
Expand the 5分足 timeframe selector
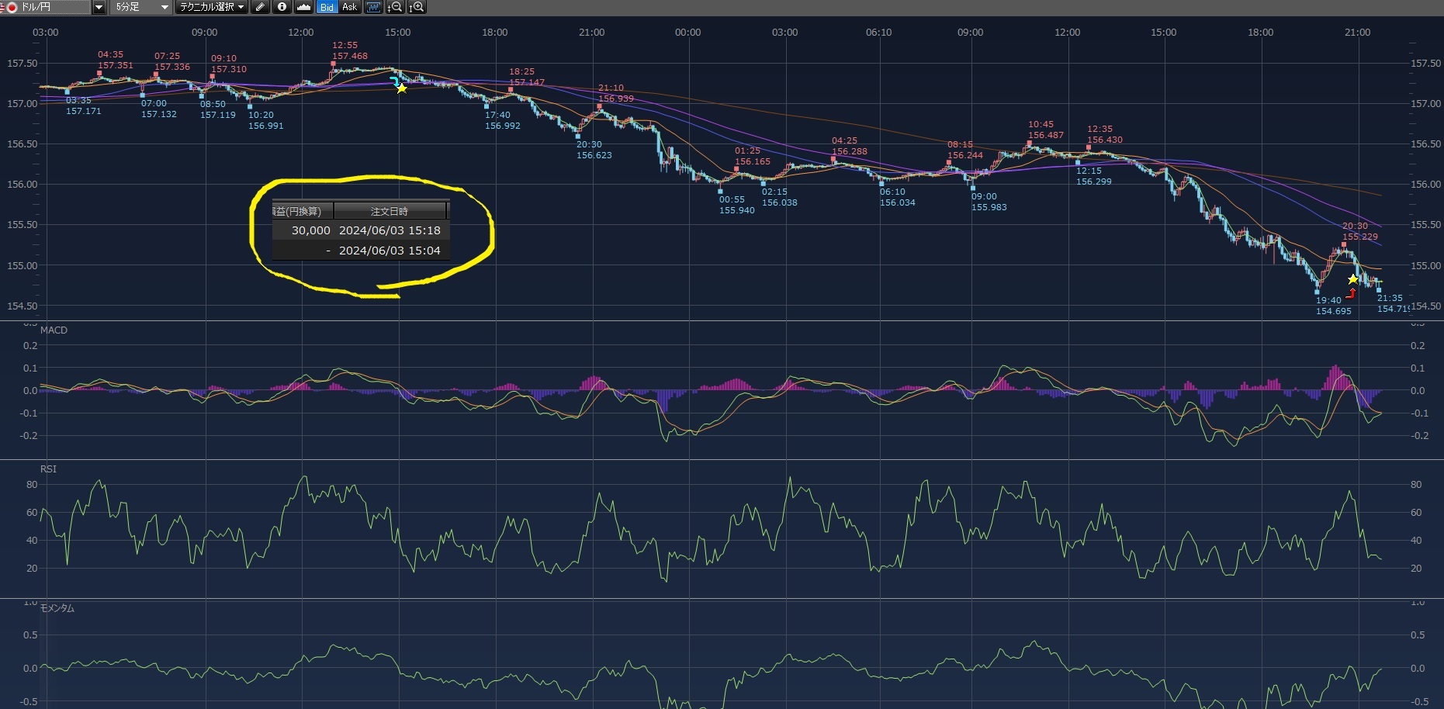(x=164, y=7)
